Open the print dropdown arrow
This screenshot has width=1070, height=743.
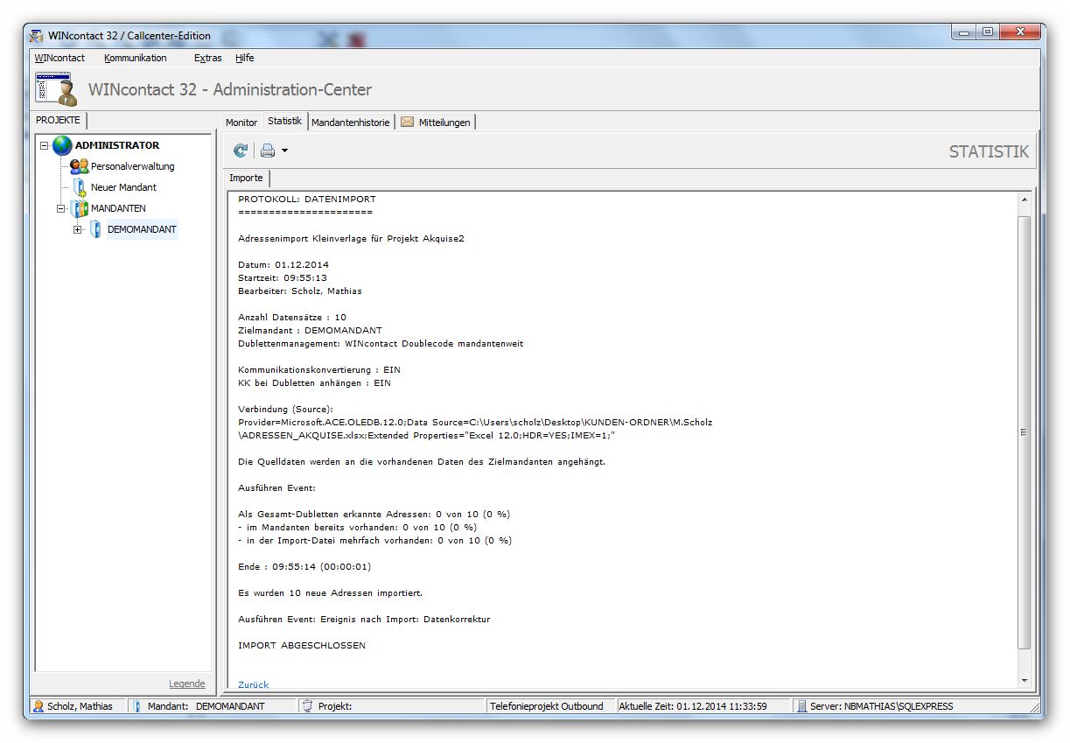(284, 151)
